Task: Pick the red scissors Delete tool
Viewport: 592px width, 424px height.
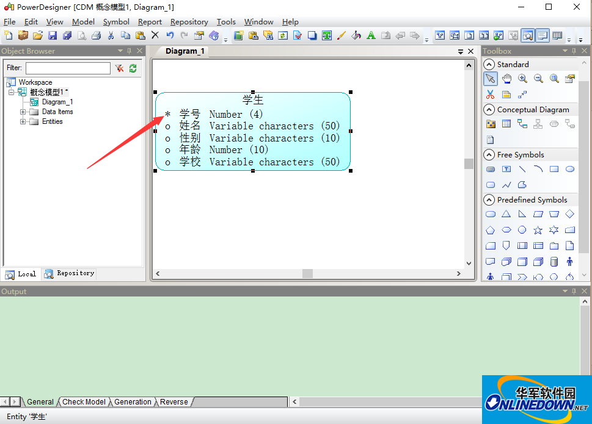Action: pos(490,94)
